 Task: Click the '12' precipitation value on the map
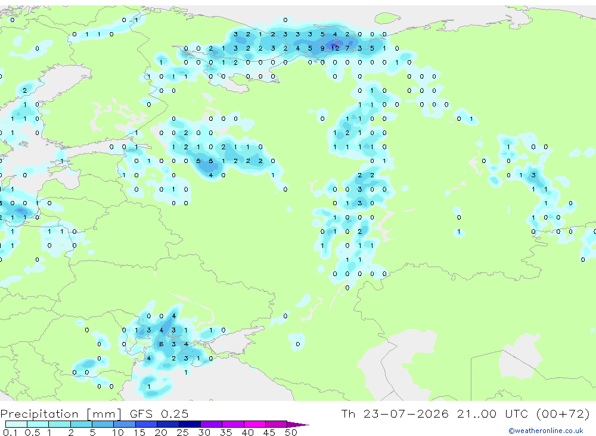(x=335, y=48)
